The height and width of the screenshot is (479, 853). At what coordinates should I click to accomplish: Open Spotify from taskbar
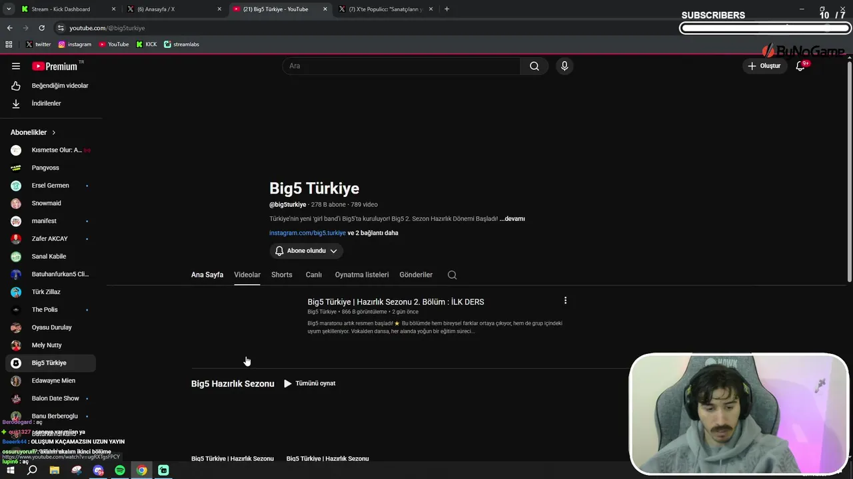click(120, 470)
